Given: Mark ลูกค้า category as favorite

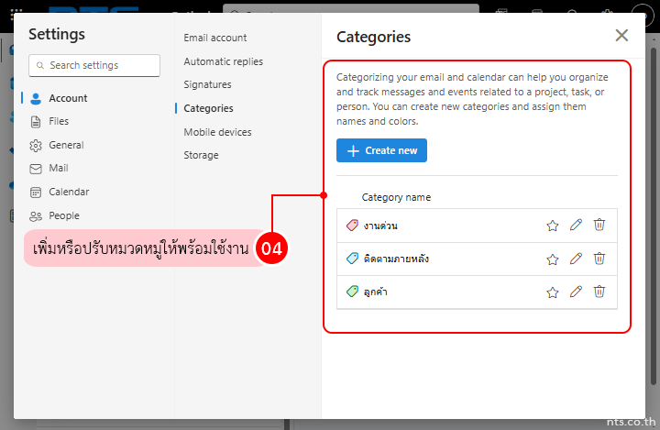Looking at the screenshot, I should click(x=553, y=292).
